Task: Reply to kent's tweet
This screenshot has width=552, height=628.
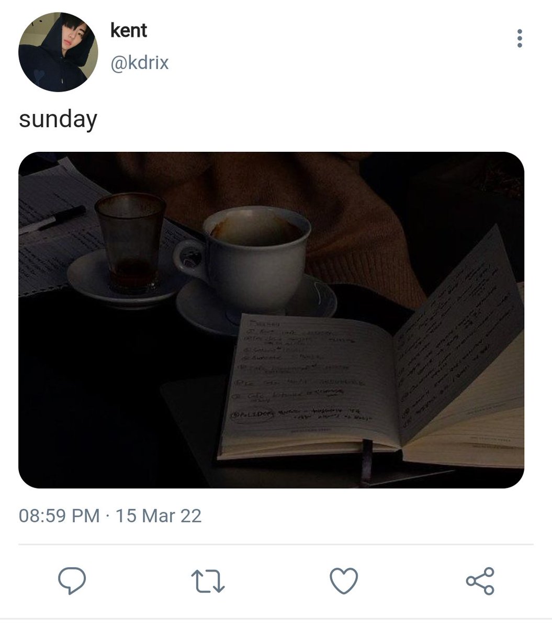Action: coord(72,580)
